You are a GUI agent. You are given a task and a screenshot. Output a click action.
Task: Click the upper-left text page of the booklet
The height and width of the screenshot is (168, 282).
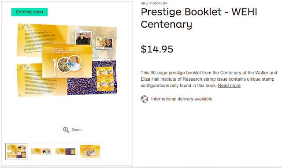[41, 41]
